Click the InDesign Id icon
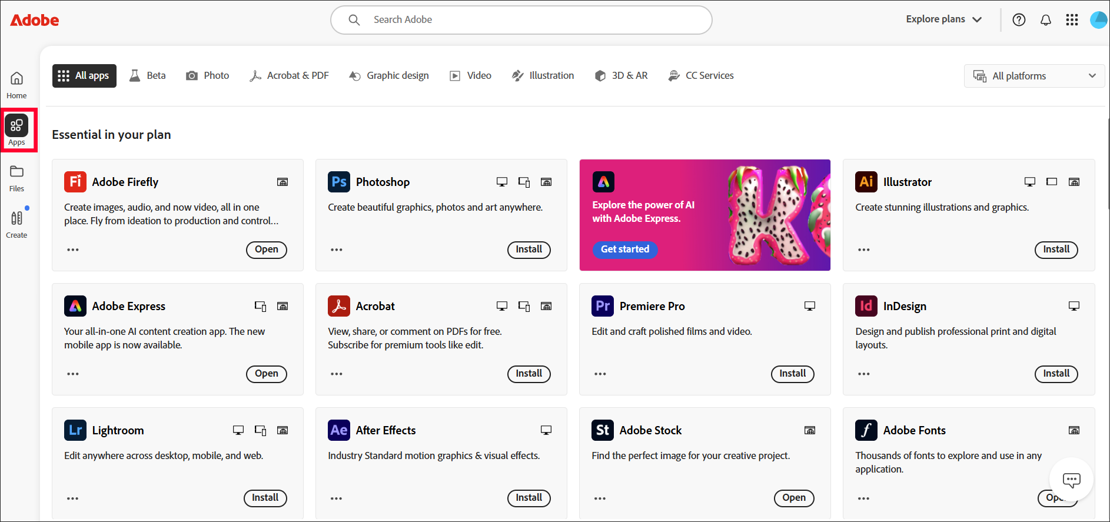 (x=866, y=306)
